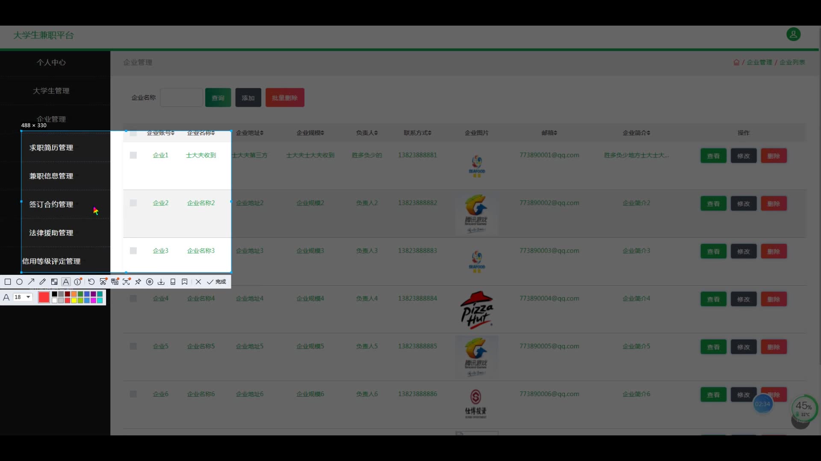Select the ellipse annotation tool

(x=19, y=282)
